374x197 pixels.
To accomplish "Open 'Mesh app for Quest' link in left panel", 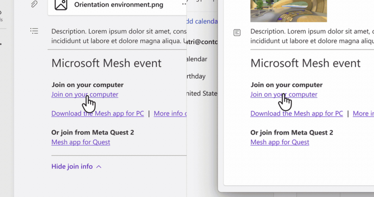I will click(81, 142).
